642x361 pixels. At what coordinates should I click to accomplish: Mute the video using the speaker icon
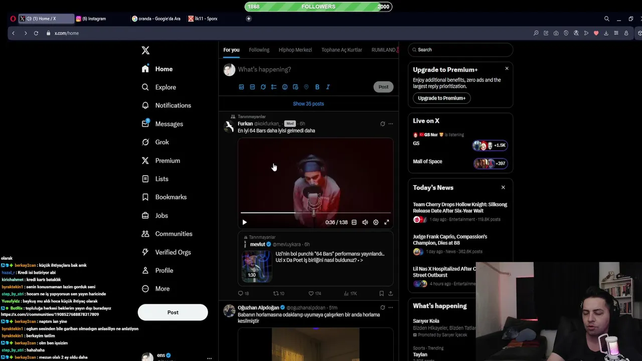(x=365, y=222)
